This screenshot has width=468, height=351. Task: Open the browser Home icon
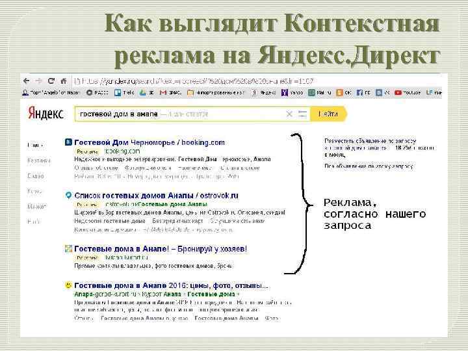[x=64, y=81]
